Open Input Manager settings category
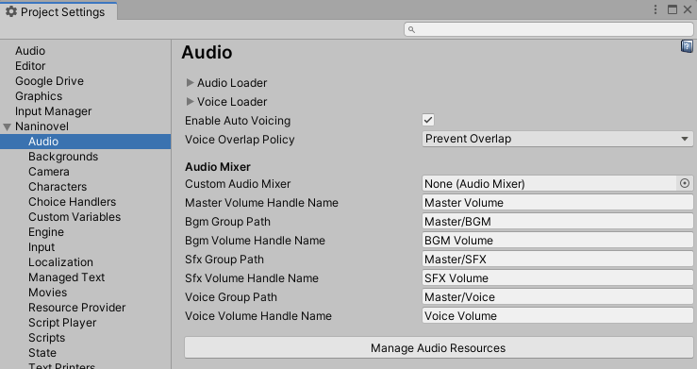 click(54, 111)
